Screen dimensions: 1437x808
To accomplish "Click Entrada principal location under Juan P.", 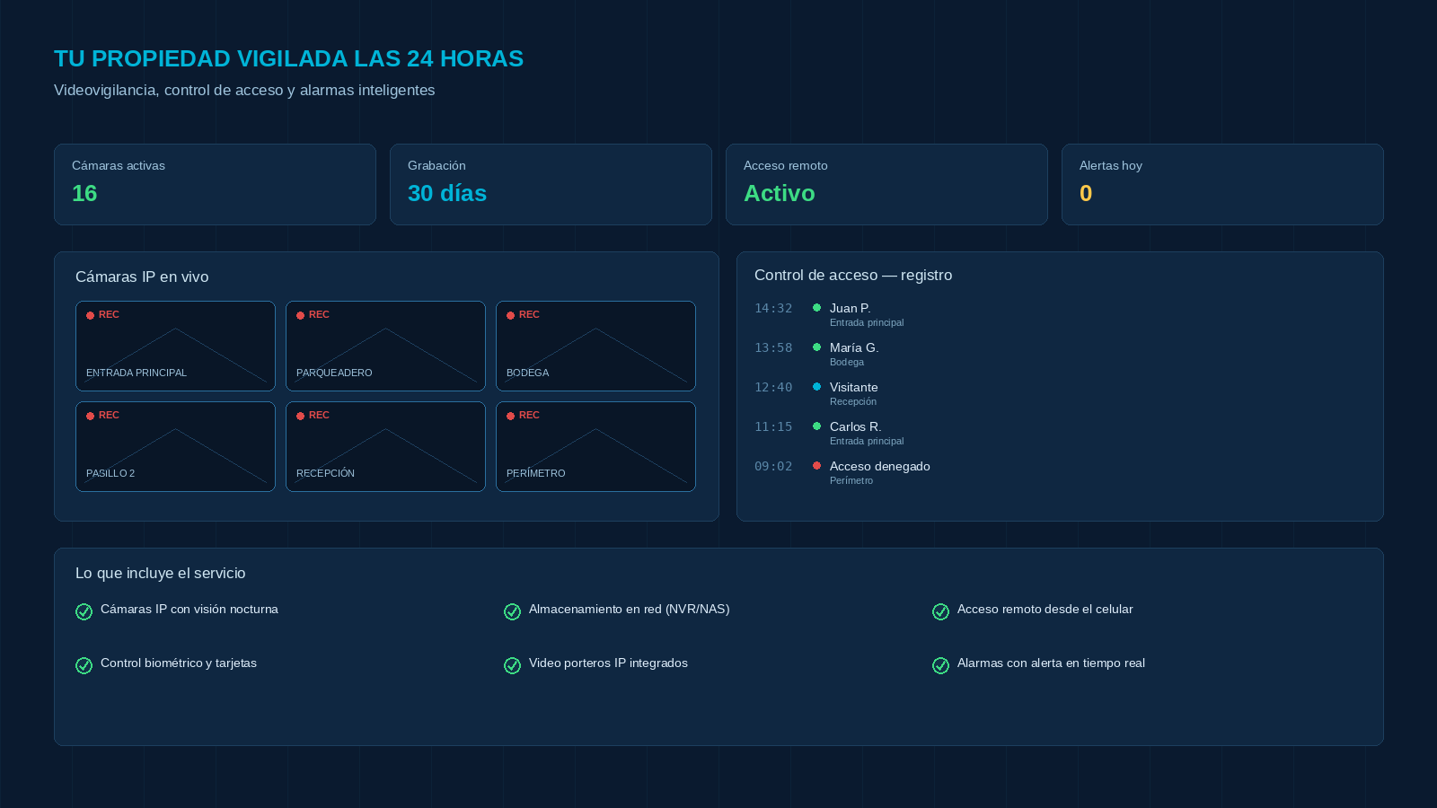I will (867, 322).
